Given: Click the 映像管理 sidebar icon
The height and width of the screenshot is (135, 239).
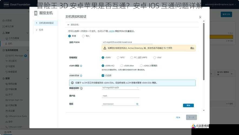Looking at the screenshot, I should (6, 72).
